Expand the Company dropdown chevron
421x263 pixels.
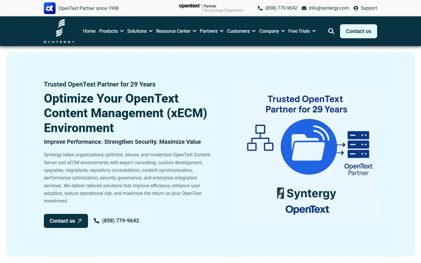pyautogui.click(x=283, y=31)
